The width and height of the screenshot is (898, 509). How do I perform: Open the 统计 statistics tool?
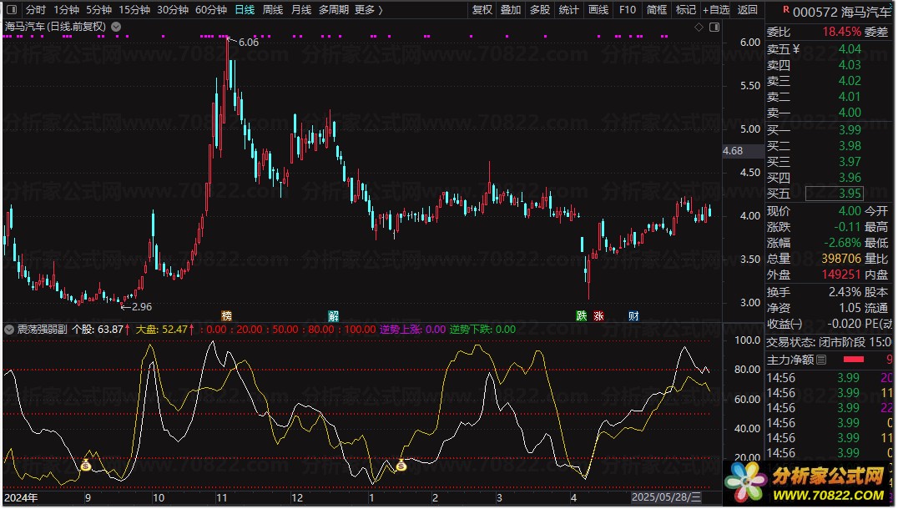coord(568,10)
